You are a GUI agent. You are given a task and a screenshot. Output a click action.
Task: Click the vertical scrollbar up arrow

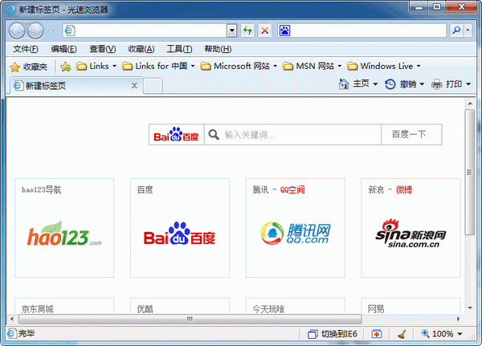click(470, 104)
